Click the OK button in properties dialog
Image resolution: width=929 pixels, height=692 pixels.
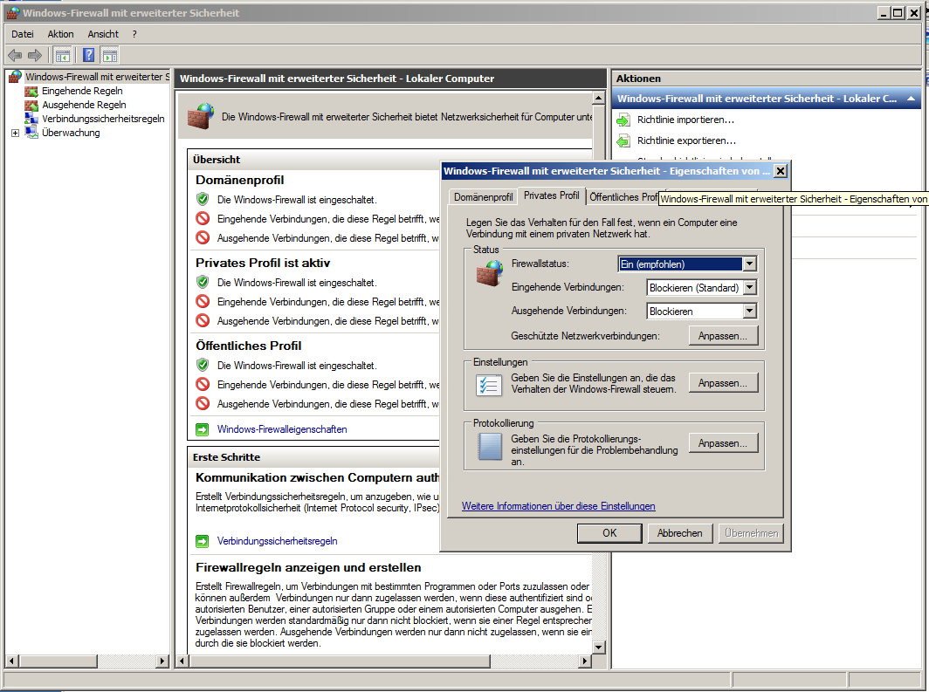tap(609, 533)
